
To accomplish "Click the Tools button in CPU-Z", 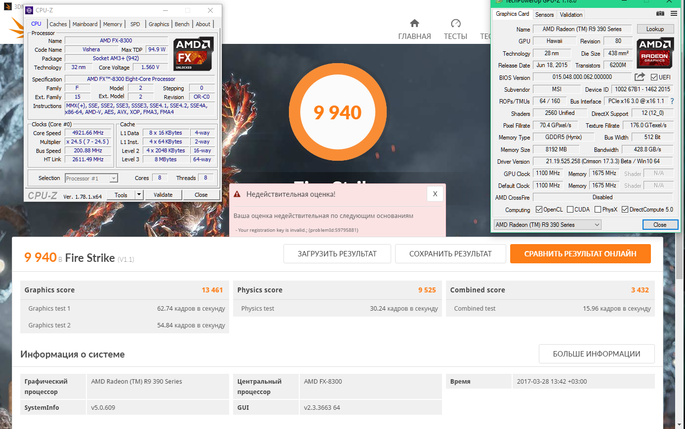I will pos(121,195).
